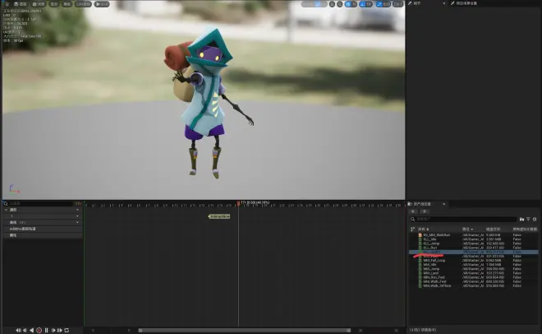Image resolution: width=542 pixels, height=334 pixels.
Task: Collapse the Notifies track group
Action: 7,210
